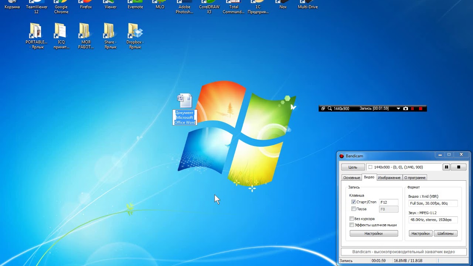Click the 00:01:59 status bar timer

[379, 261]
